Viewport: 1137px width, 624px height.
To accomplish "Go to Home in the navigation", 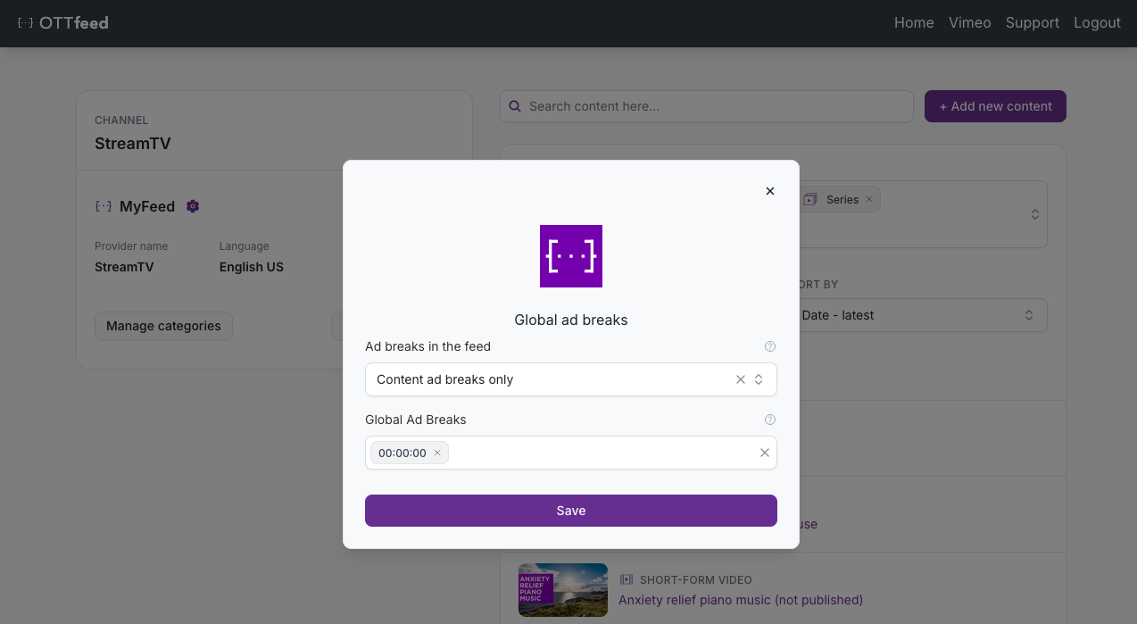I will (914, 23).
